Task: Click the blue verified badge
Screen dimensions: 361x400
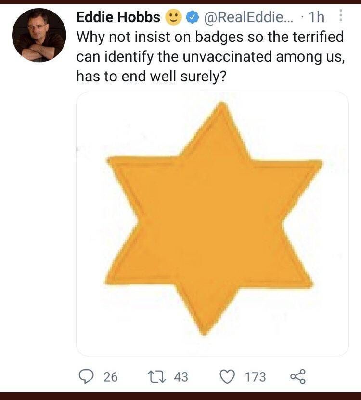Action: 193,17
